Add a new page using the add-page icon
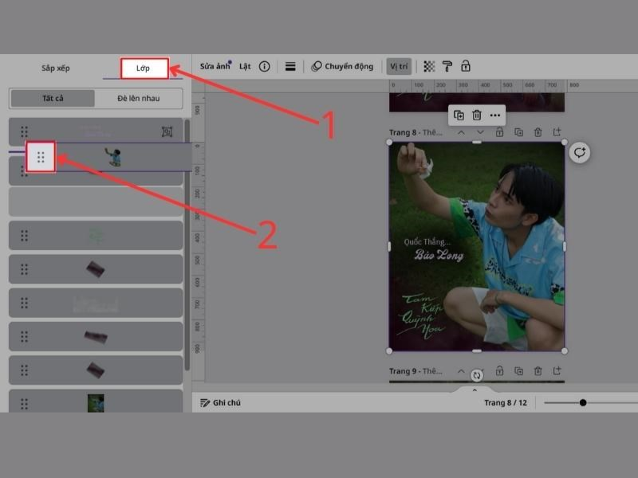 point(557,131)
